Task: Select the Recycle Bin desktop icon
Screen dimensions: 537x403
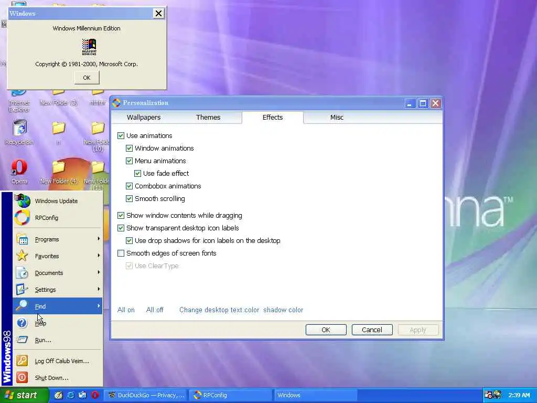Action: click(19, 132)
